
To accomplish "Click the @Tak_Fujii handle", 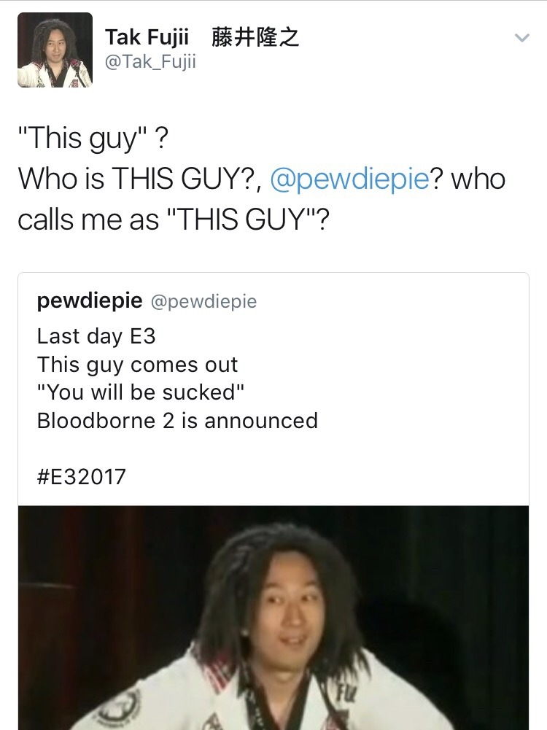I will tap(150, 61).
